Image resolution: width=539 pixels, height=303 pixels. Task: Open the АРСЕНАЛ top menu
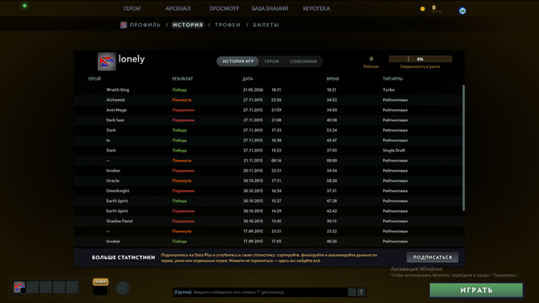178,8
